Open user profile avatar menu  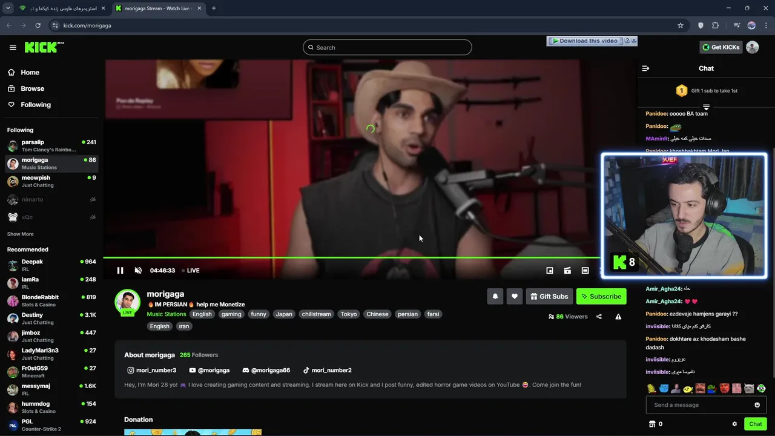pos(753,47)
